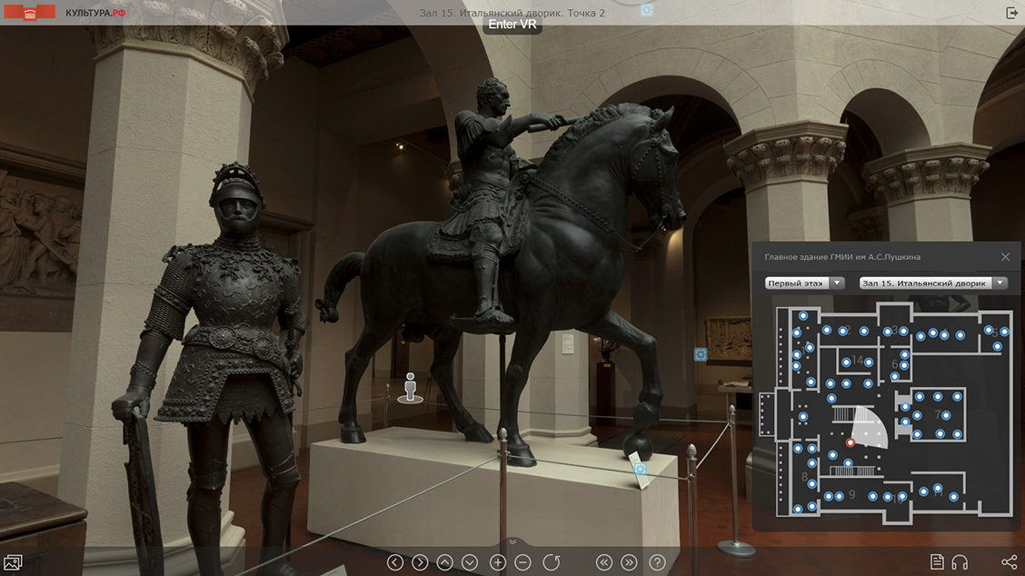This screenshot has width=1025, height=576.
Task: Open the info hotspot on the statue pedestal plaque
Action: [641, 469]
